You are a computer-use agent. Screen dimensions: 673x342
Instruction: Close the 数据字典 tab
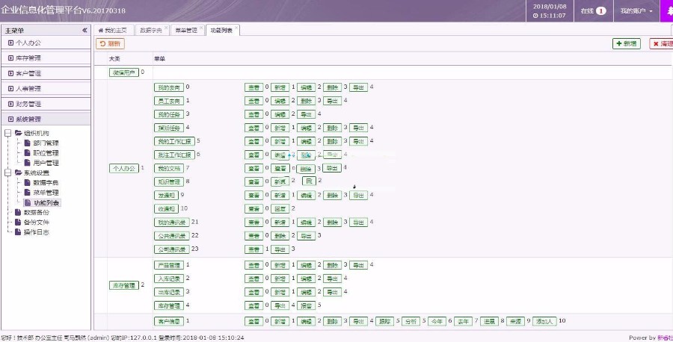click(x=166, y=28)
